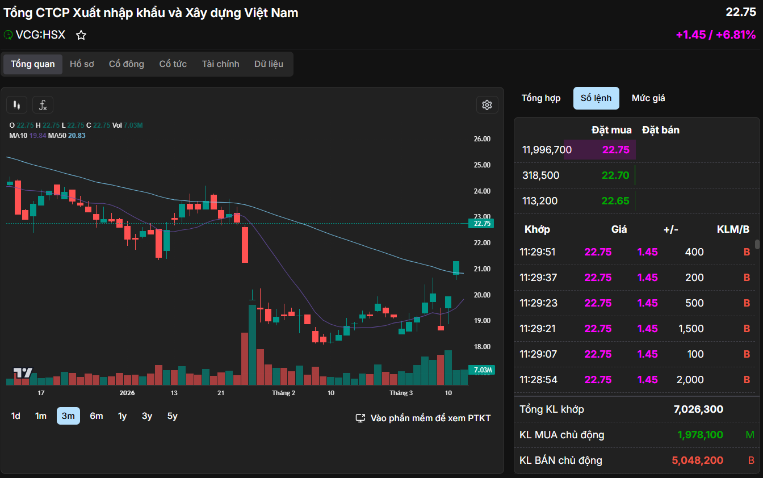Show the Mức giá panel
The width and height of the screenshot is (763, 478).
tap(648, 98)
